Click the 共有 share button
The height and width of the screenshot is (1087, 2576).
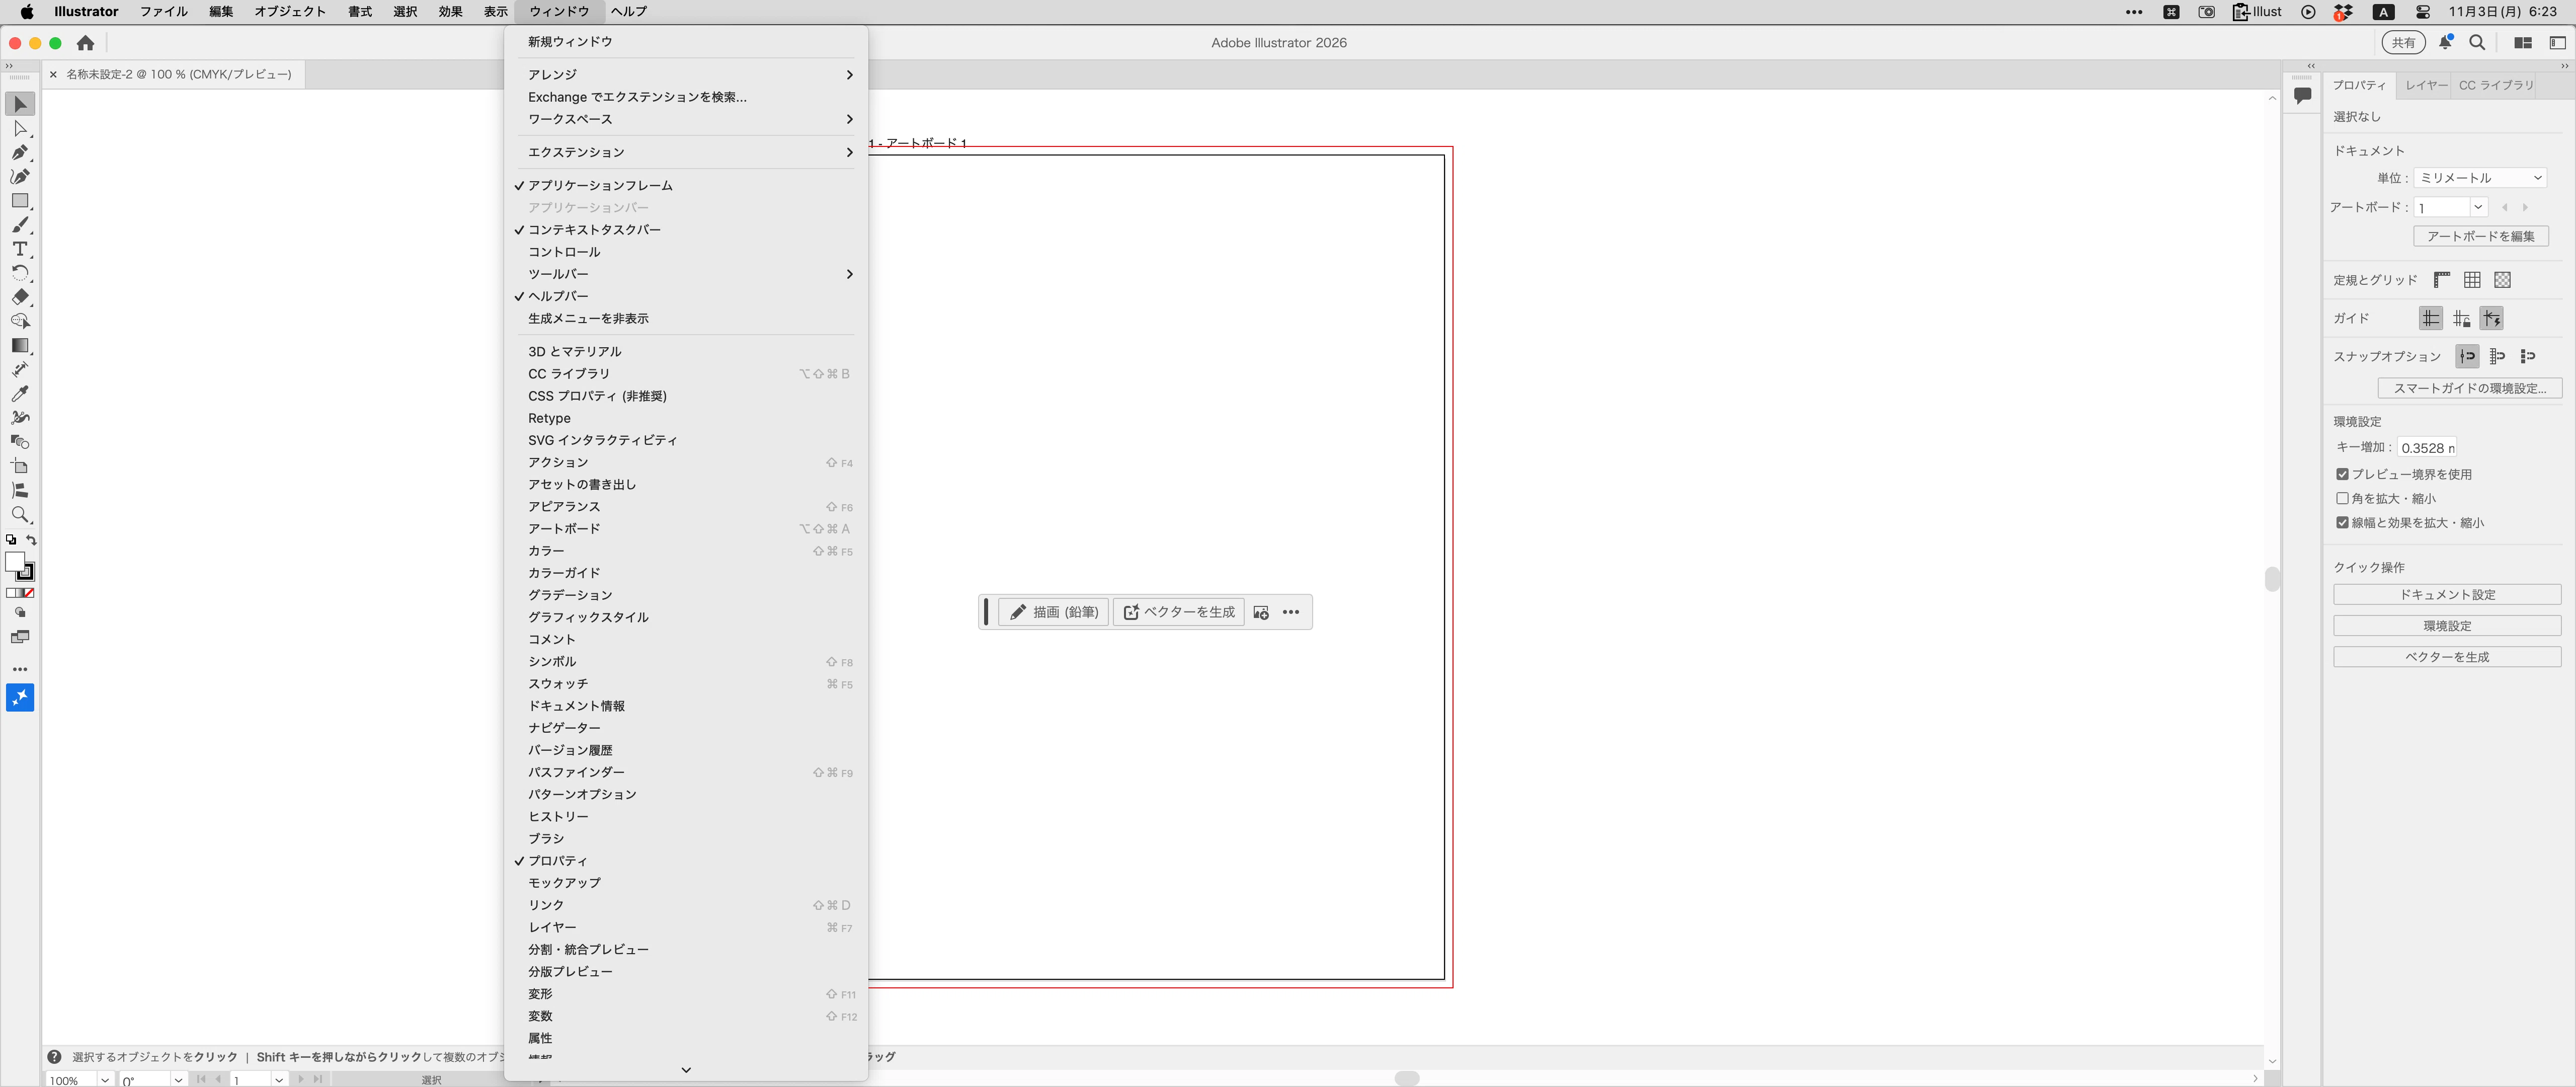2403,43
